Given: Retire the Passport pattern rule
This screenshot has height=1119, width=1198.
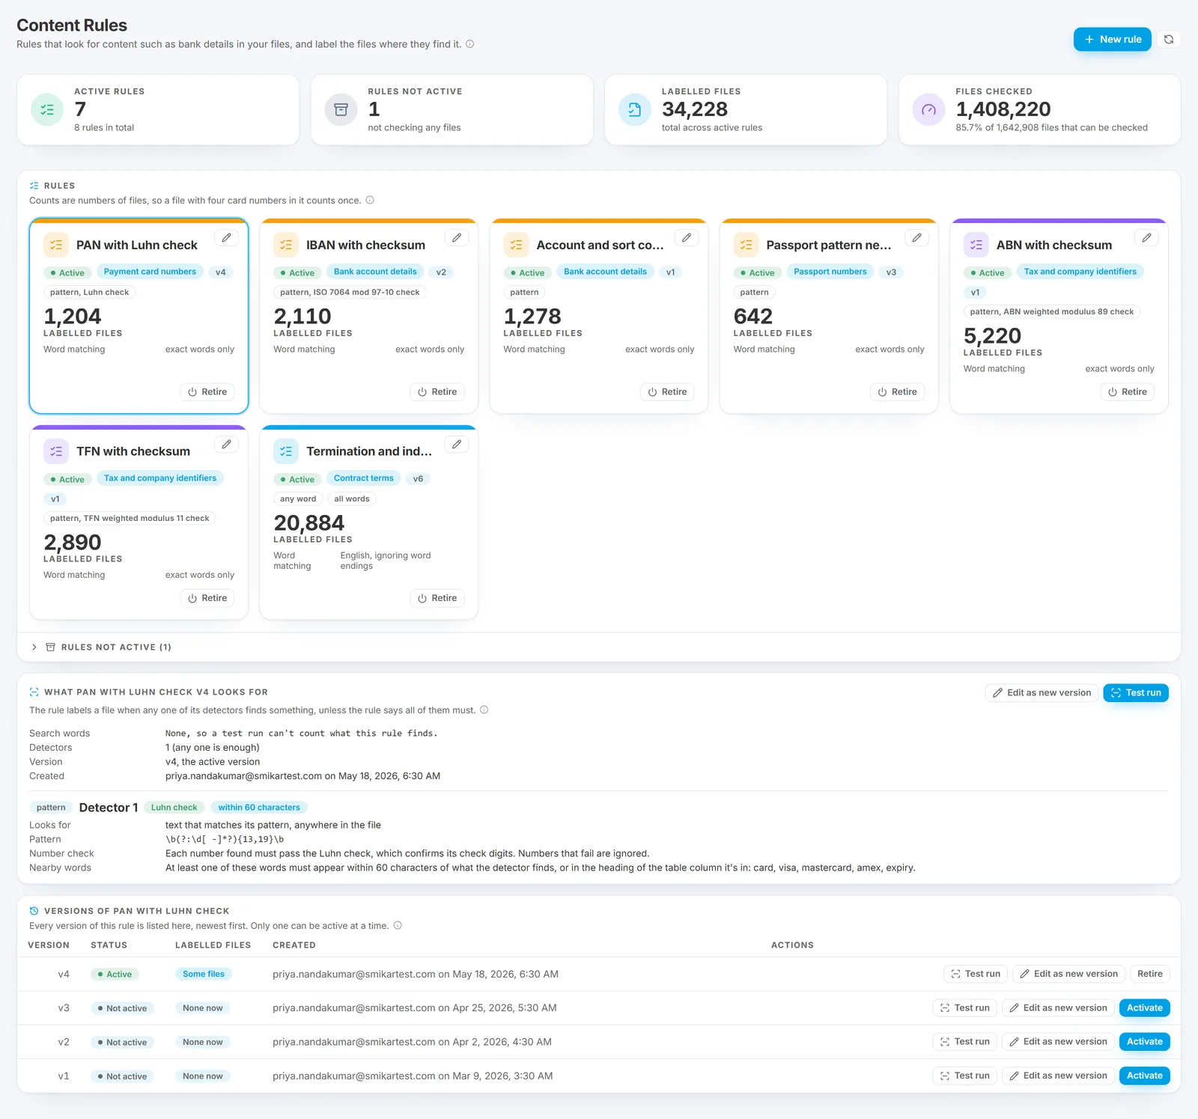Looking at the screenshot, I should coord(897,392).
